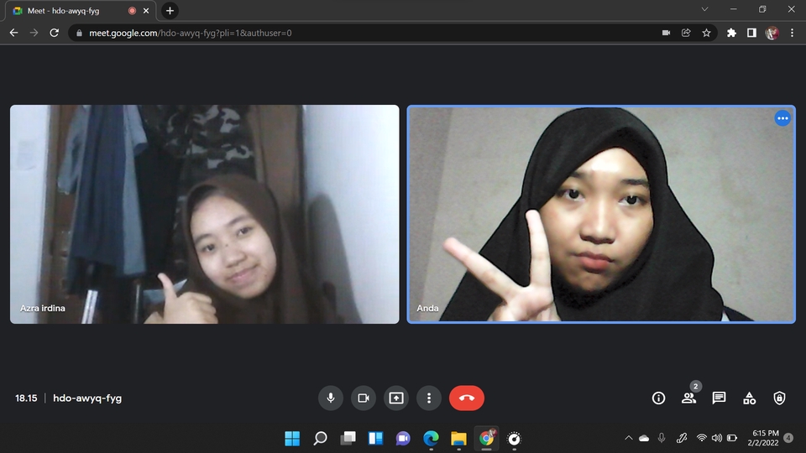Open Chrome extensions puzzle icon
This screenshot has width=806, height=453.
731,33
